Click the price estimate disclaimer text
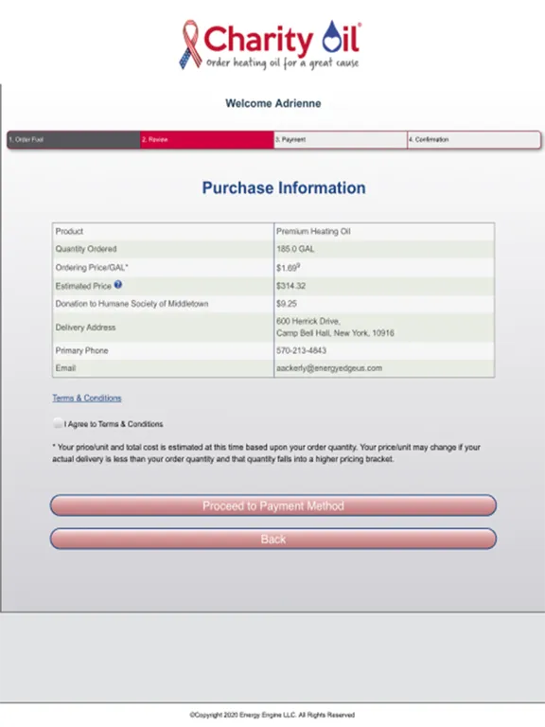Screen dimensions: 545x727 (x=266, y=453)
